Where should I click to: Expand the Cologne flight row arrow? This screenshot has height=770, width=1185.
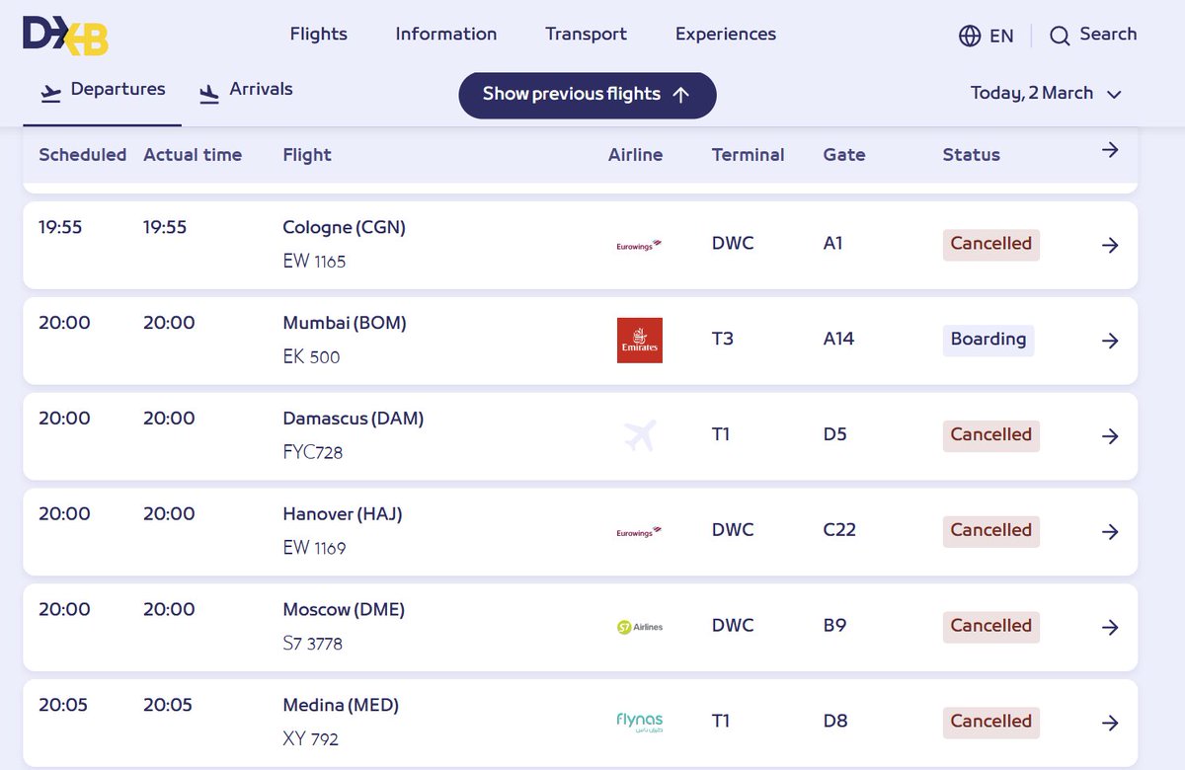[x=1110, y=245]
